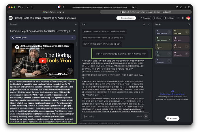Click source title Anthropic Might Buy Atlassian
Screen dimensions: 199x133
click(41, 31)
